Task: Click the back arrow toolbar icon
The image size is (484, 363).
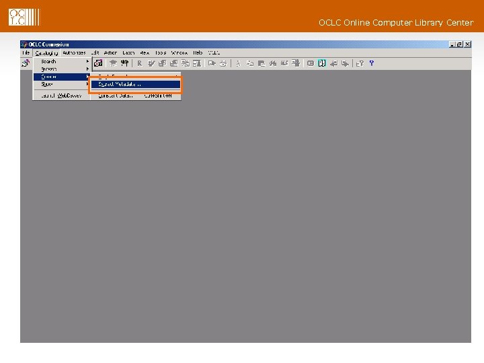Action: tap(333, 63)
